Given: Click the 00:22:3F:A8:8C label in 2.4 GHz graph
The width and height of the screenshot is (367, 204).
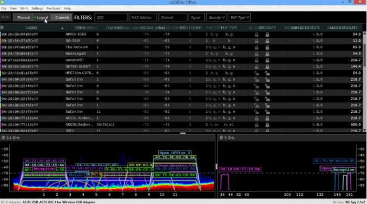Looking at the screenshot, I should (x=44, y=161).
